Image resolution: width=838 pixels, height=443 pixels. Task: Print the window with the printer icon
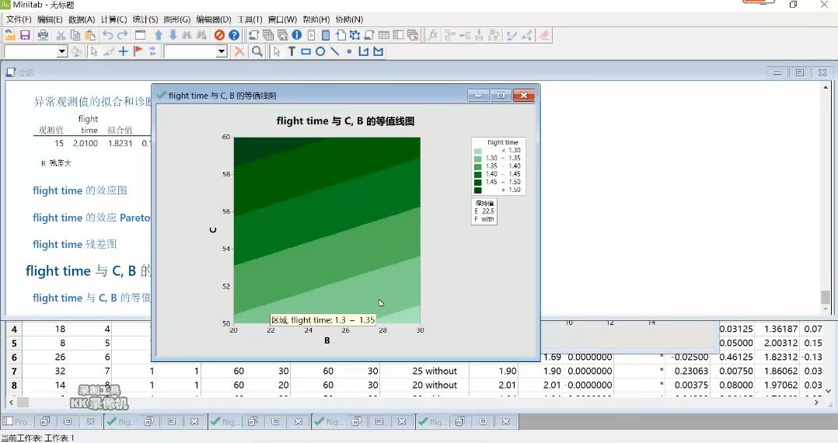(x=43, y=35)
